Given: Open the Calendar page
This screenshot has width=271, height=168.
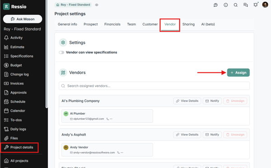Looking at the screenshot, I should click(x=14, y=111).
